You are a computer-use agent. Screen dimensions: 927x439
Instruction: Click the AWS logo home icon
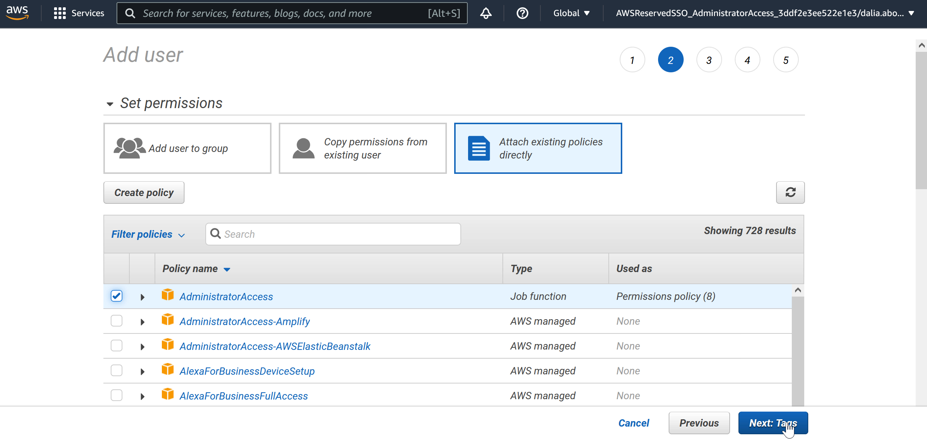click(x=17, y=12)
